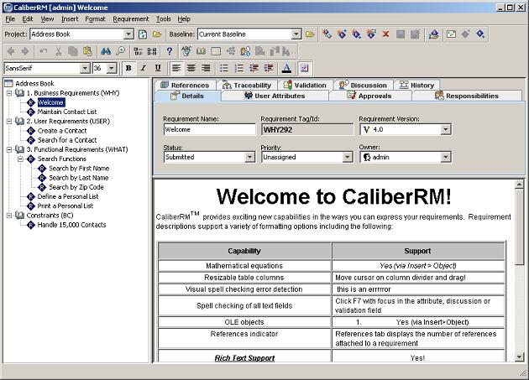Open the Requirement menu

[130, 19]
